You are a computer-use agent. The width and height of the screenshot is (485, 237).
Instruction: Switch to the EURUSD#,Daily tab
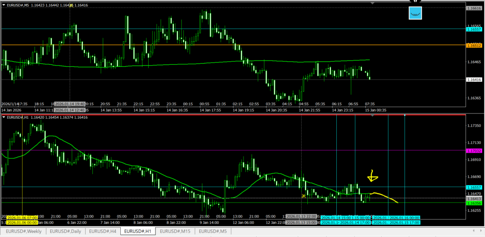point(64,231)
